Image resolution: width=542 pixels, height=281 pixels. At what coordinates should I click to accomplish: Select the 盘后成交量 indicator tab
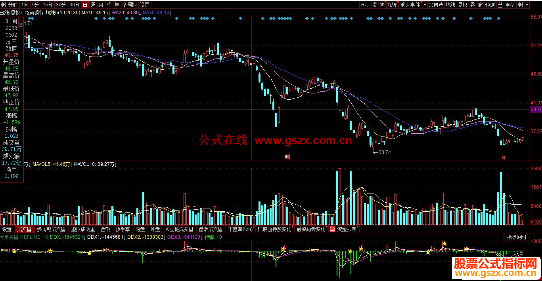[x=211, y=229]
